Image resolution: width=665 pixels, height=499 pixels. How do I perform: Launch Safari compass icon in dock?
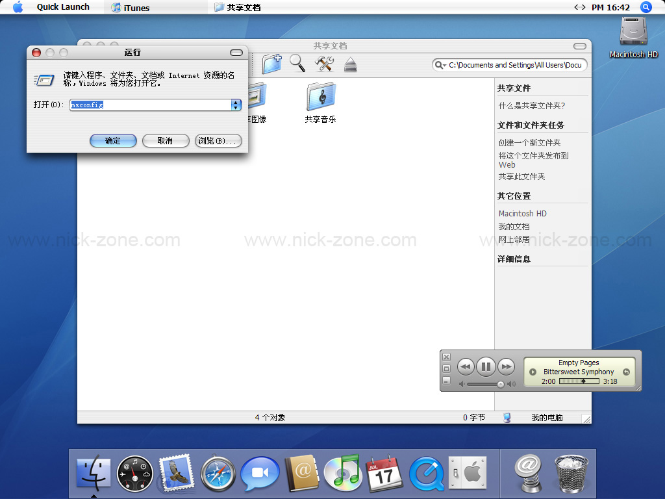[x=218, y=474]
